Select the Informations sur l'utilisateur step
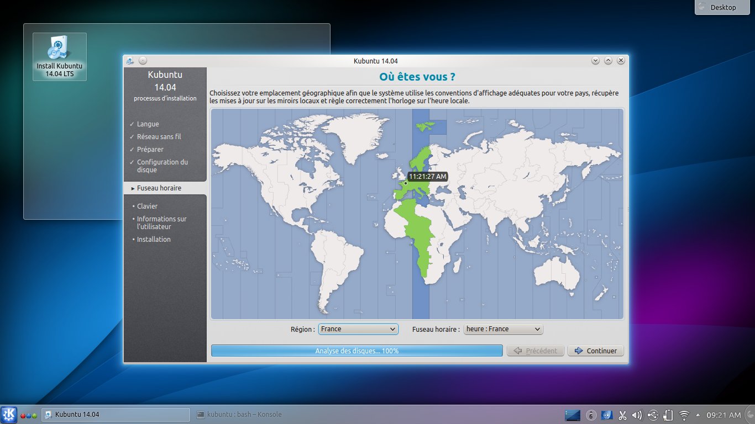The image size is (755, 424). (161, 223)
